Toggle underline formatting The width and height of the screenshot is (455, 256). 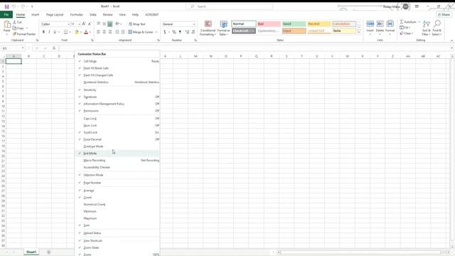coord(55,32)
